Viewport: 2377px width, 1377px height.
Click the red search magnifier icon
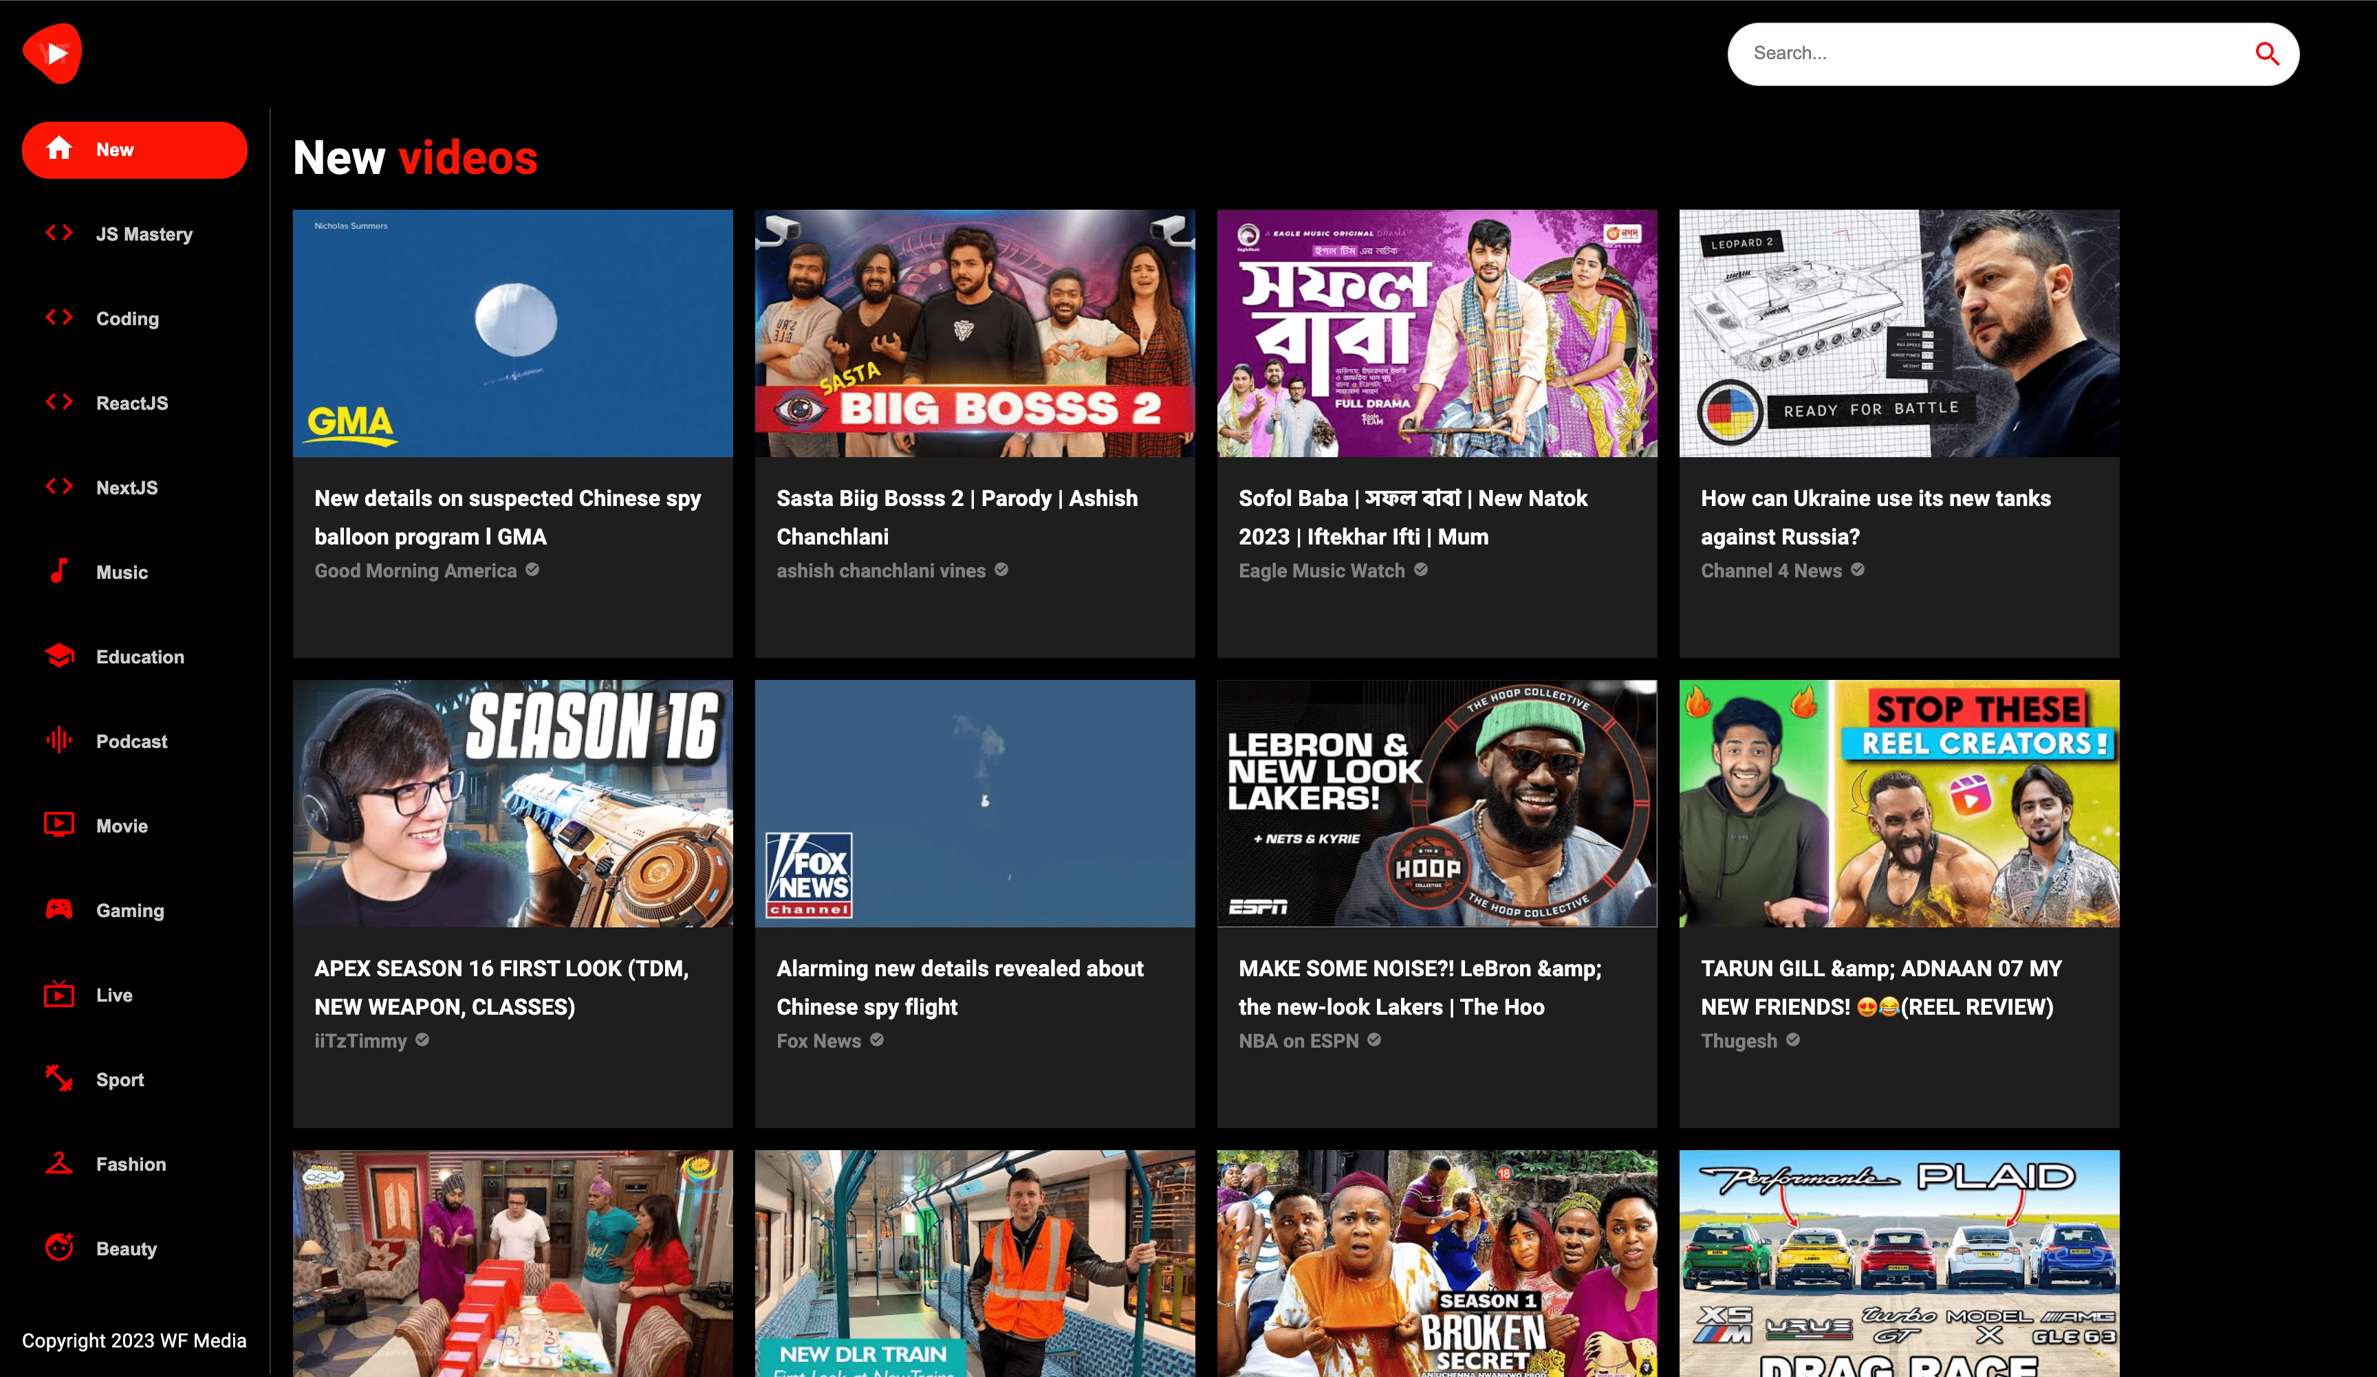pyautogui.click(x=2267, y=54)
